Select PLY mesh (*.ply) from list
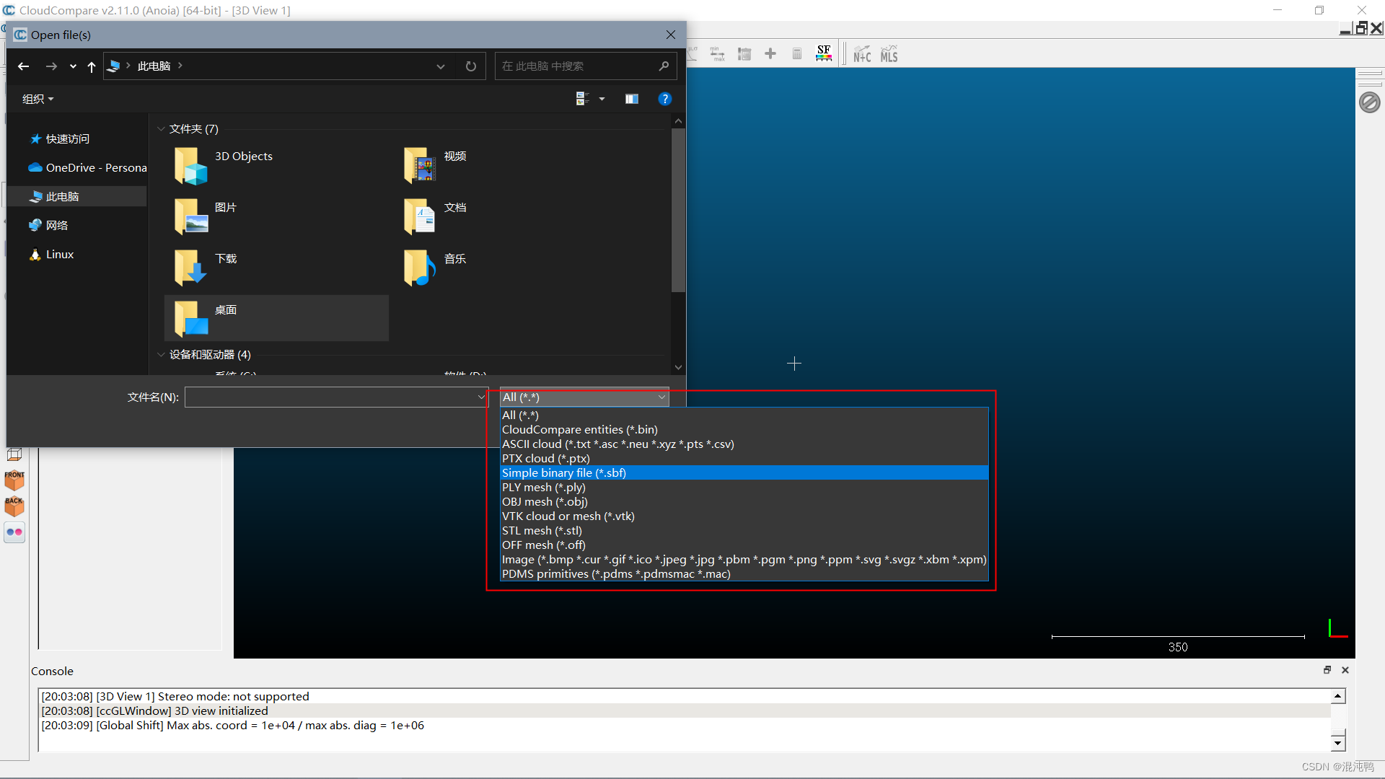This screenshot has width=1385, height=779. [544, 488]
